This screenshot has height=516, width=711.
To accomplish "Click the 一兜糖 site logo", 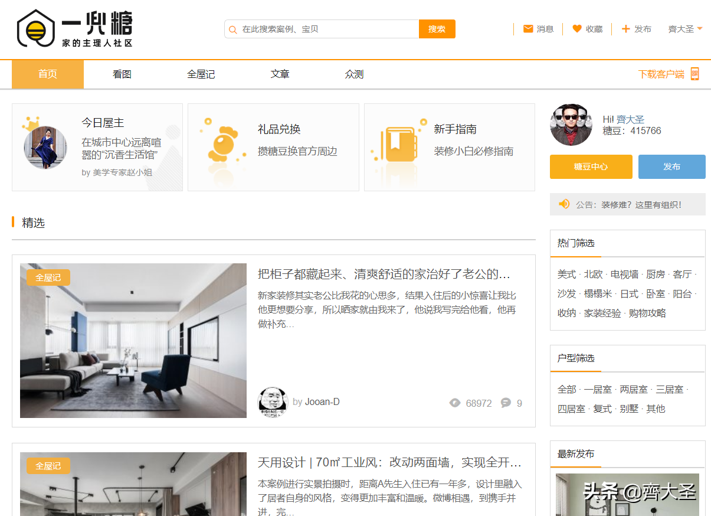I will pos(74,28).
